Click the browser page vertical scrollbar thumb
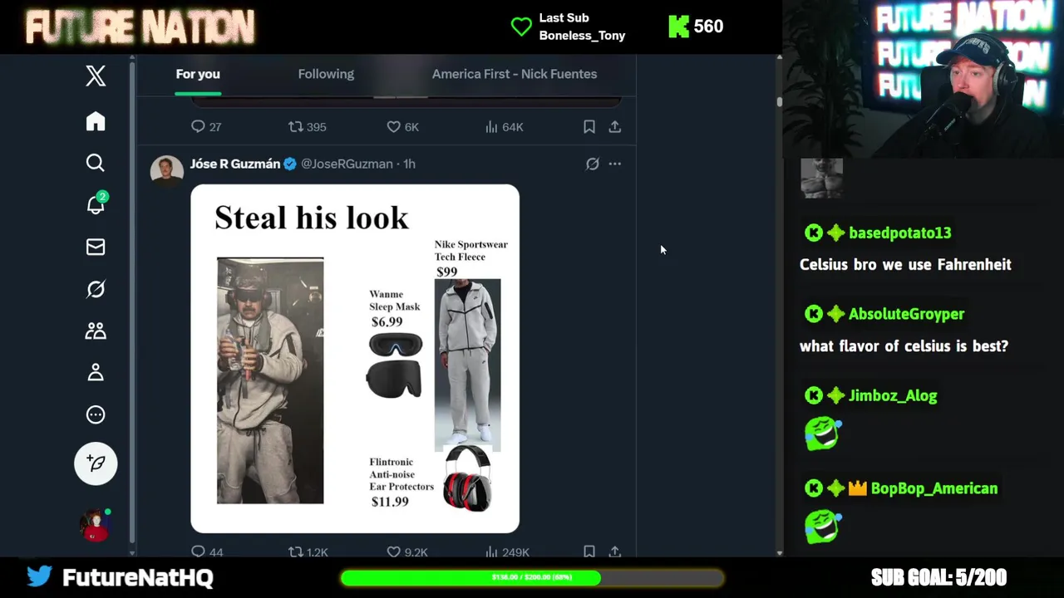1064x598 pixels. (x=779, y=101)
